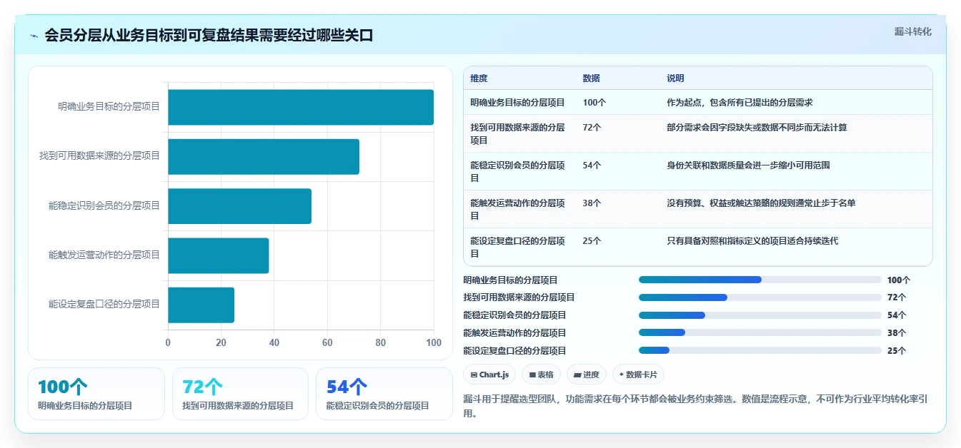This screenshot has height=448, width=961.
Task: Click the 38个 cell in the table
Action: pos(592,203)
